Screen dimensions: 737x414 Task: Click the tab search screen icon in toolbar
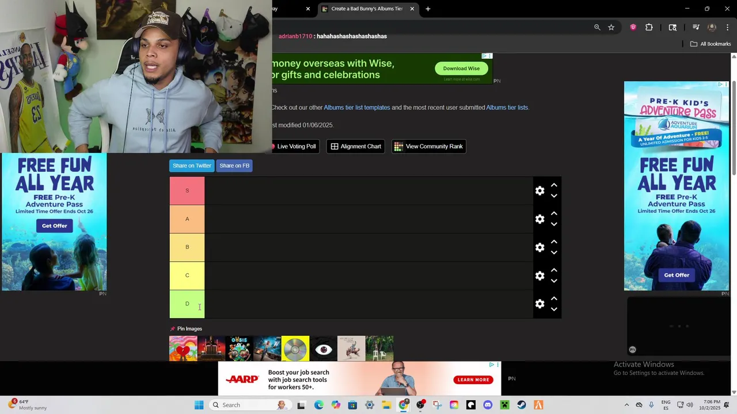[x=673, y=27]
